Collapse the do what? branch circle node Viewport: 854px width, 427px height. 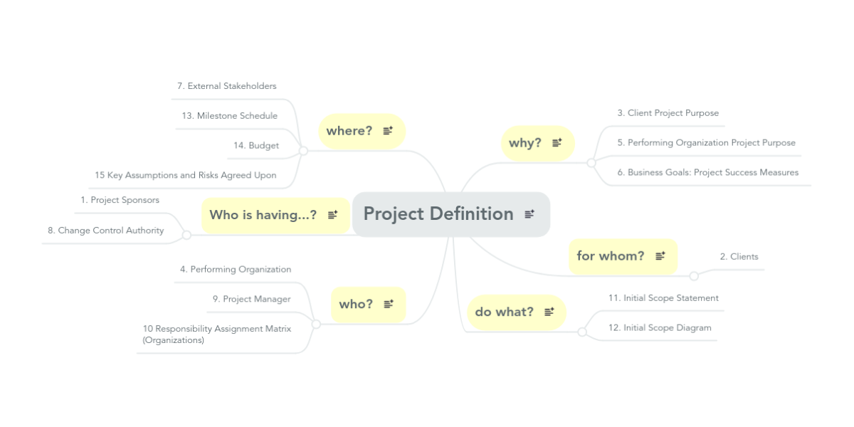click(x=582, y=332)
